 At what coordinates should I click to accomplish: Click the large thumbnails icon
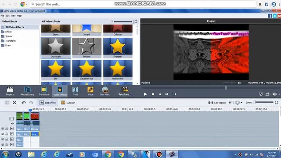[136, 22]
